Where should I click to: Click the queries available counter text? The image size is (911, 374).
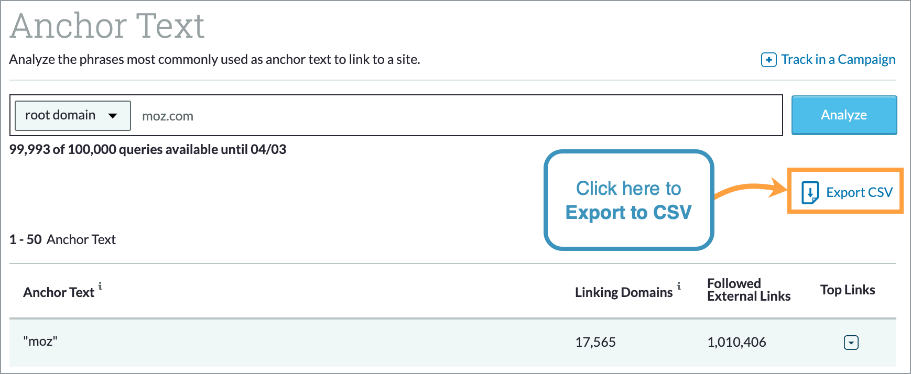148,149
